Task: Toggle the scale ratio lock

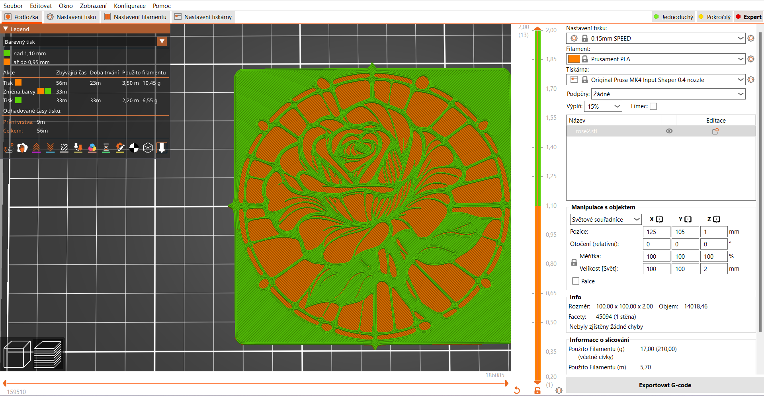Action: click(574, 262)
